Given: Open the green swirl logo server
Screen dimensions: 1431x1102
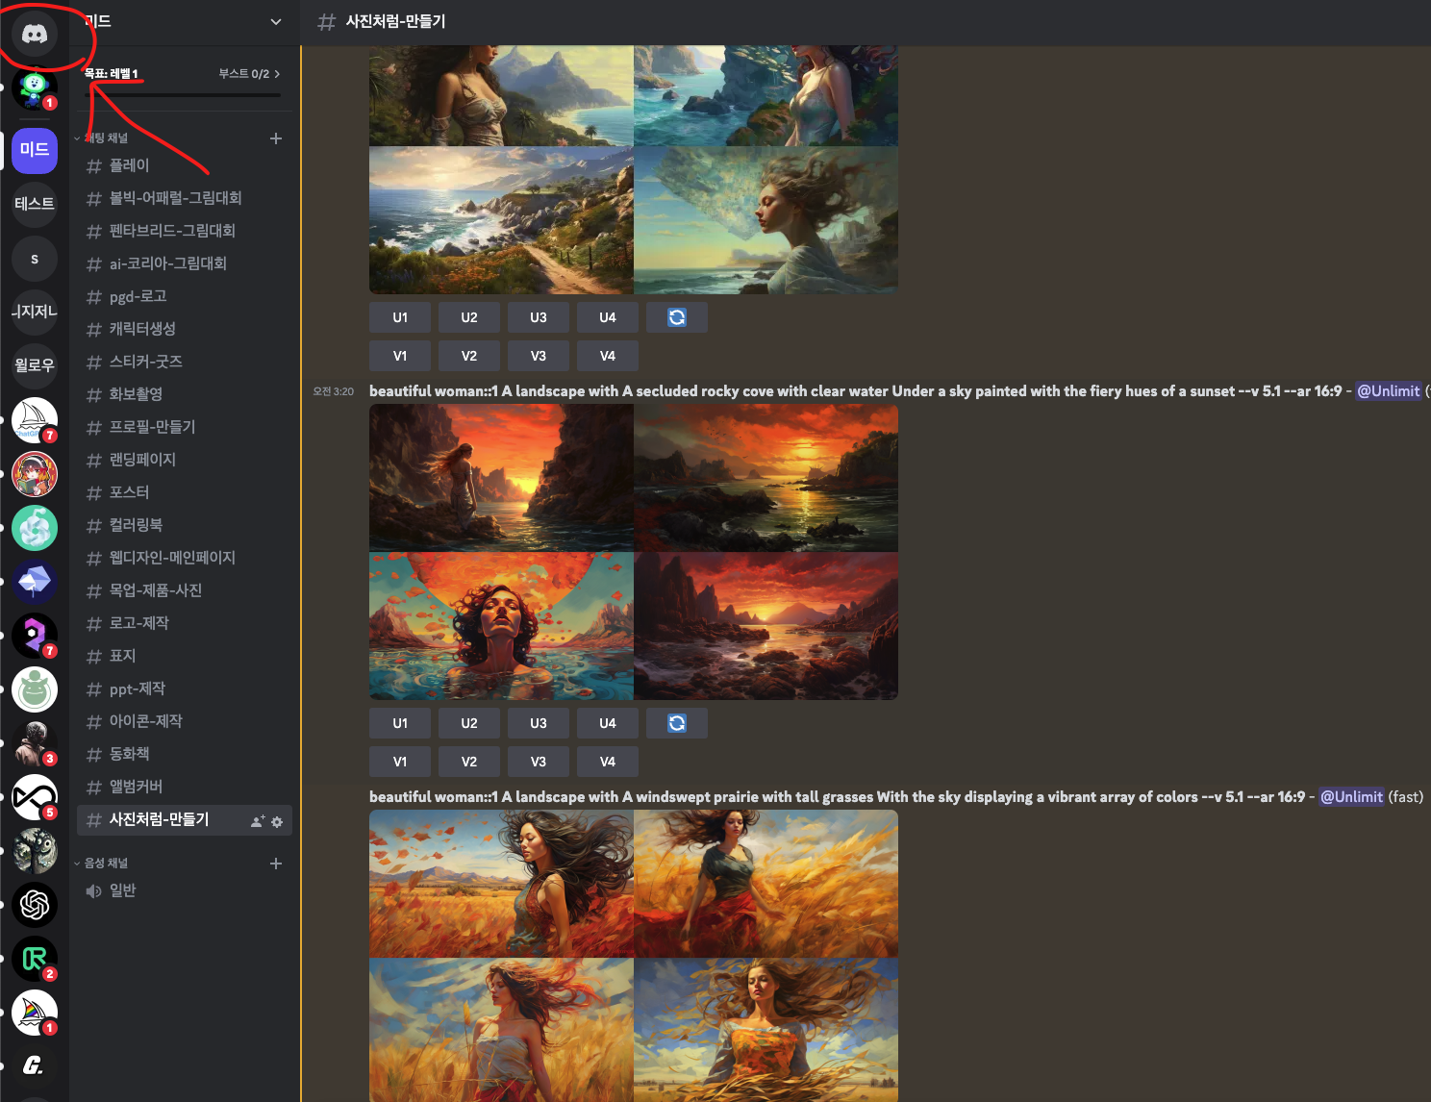Looking at the screenshot, I should (x=35, y=528).
